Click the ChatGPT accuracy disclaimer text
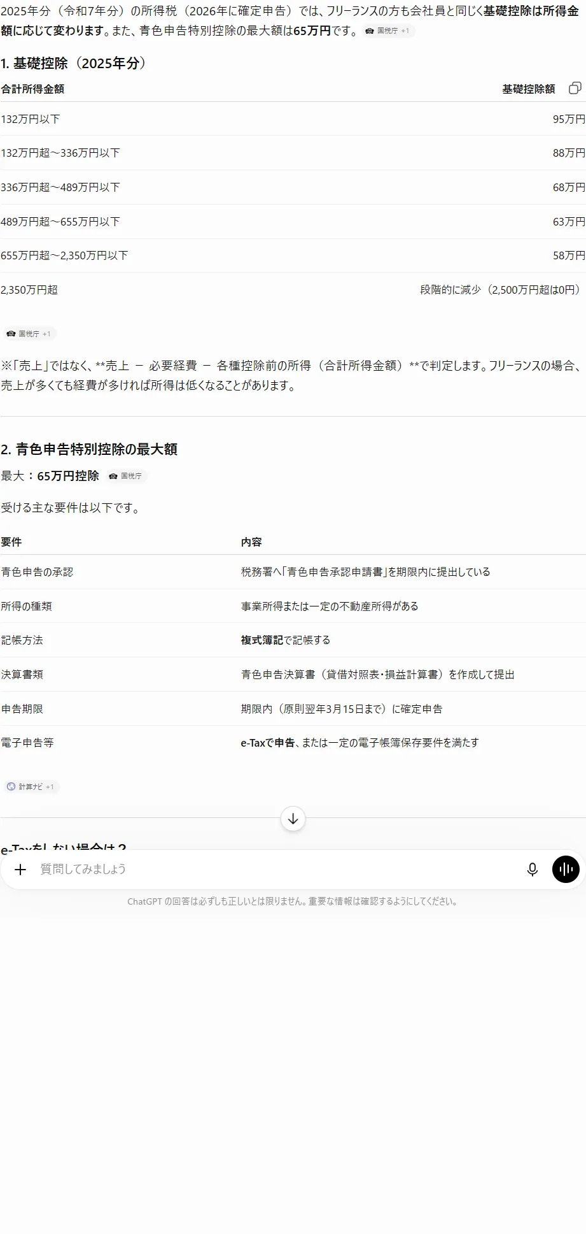Screen dimensions: 586x1234 point(293,901)
